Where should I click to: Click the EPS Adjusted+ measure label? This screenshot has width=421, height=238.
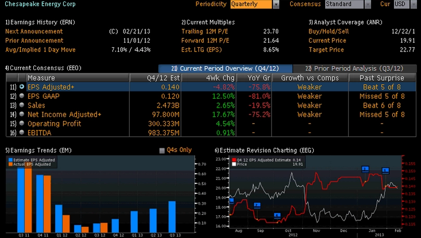click(x=51, y=87)
